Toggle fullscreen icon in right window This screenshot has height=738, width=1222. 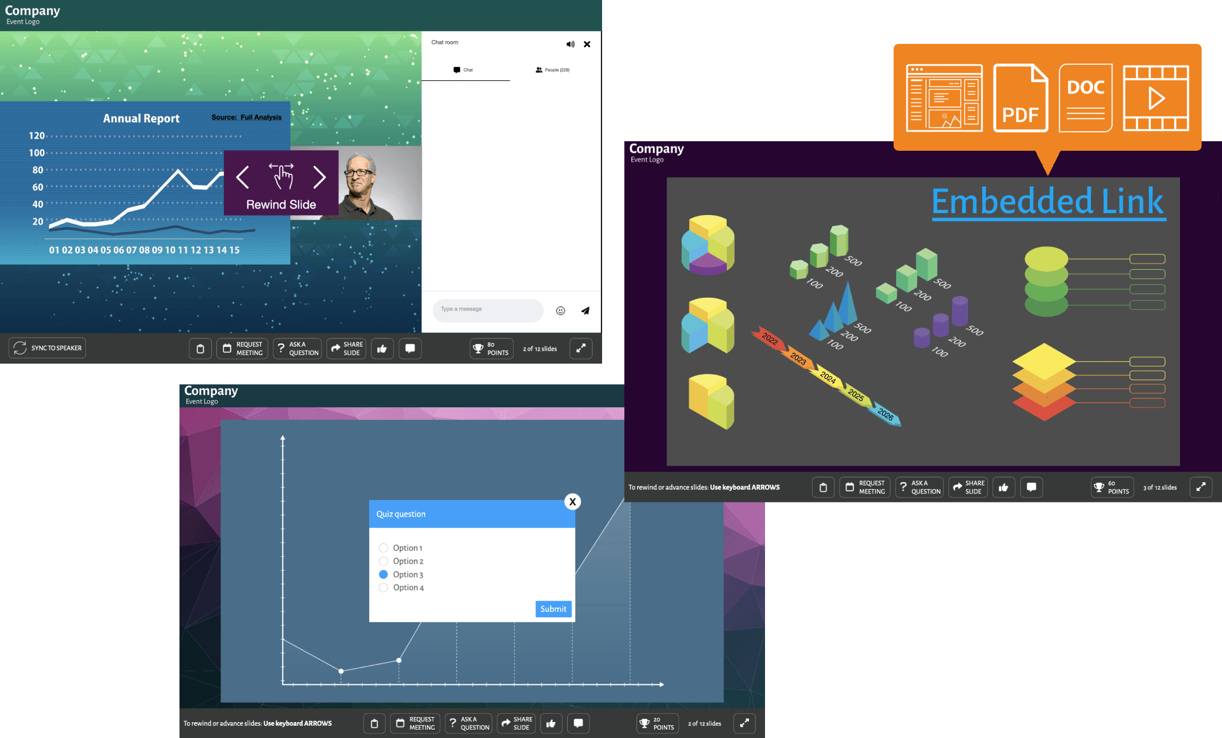tap(1201, 487)
